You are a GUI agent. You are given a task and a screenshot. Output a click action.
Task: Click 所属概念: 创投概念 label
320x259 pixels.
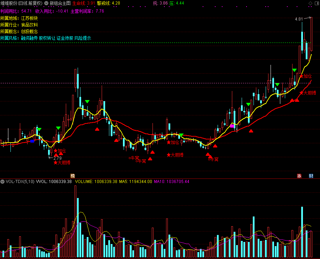pos(19,31)
